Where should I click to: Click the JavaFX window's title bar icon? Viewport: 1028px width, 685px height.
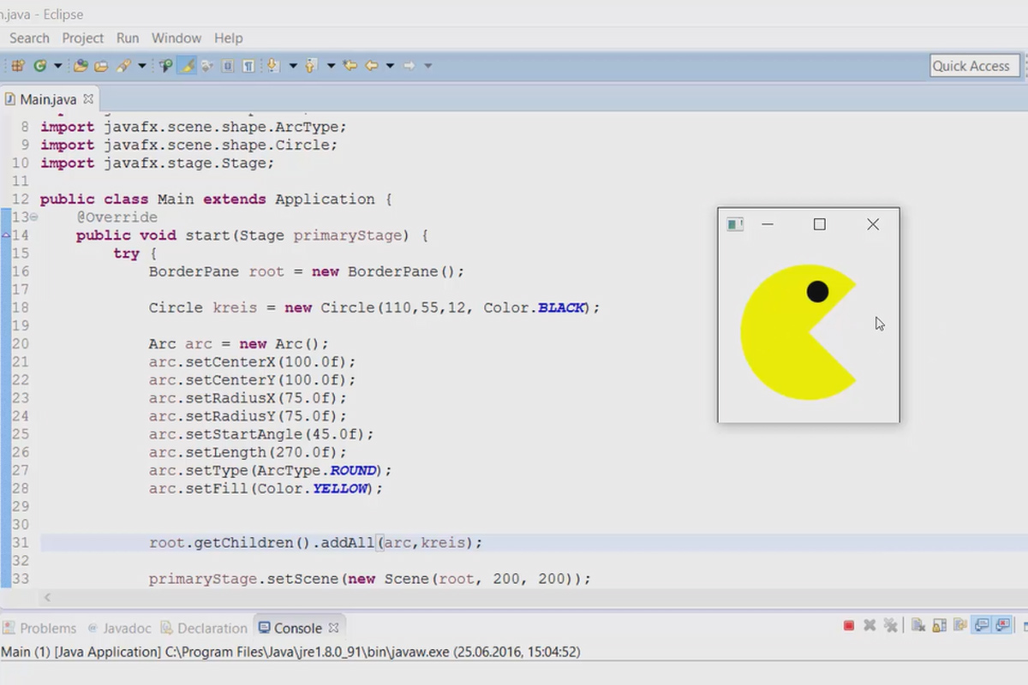tap(734, 224)
